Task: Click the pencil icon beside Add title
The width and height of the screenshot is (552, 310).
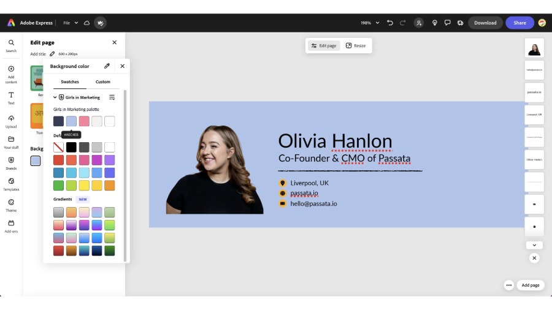Action: pyautogui.click(x=52, y=54)
